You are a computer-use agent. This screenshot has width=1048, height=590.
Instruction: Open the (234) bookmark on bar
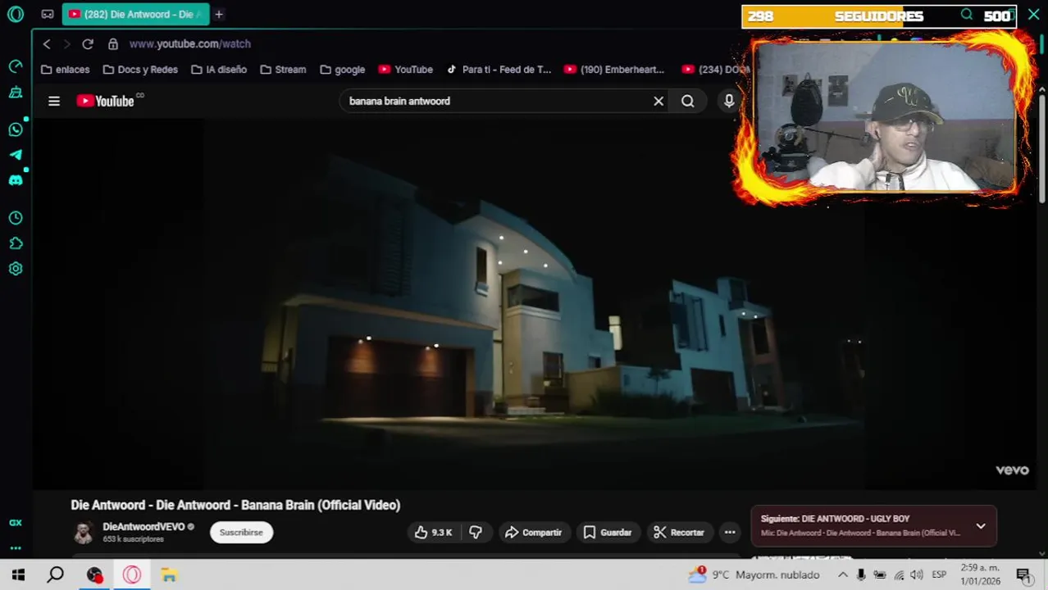pos(716,70)
